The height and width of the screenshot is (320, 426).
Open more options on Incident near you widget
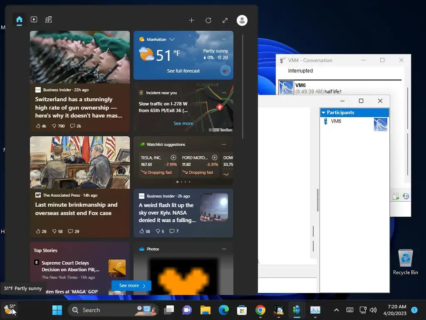(224, 92)
